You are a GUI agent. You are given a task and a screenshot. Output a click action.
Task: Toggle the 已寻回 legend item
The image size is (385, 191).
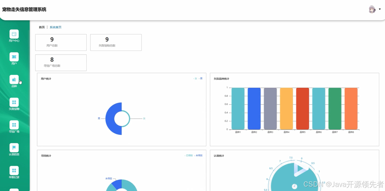pos(189,156)
